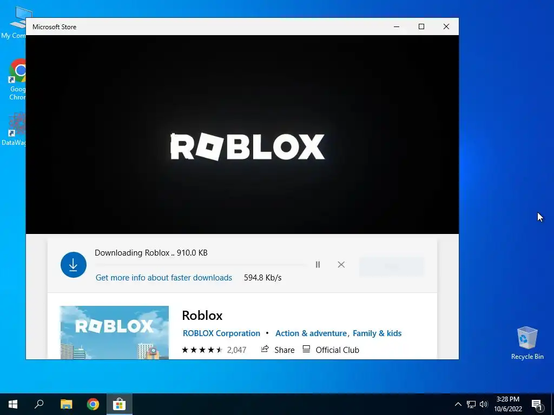Open the Action & adventure category

[x=311, y=333]
